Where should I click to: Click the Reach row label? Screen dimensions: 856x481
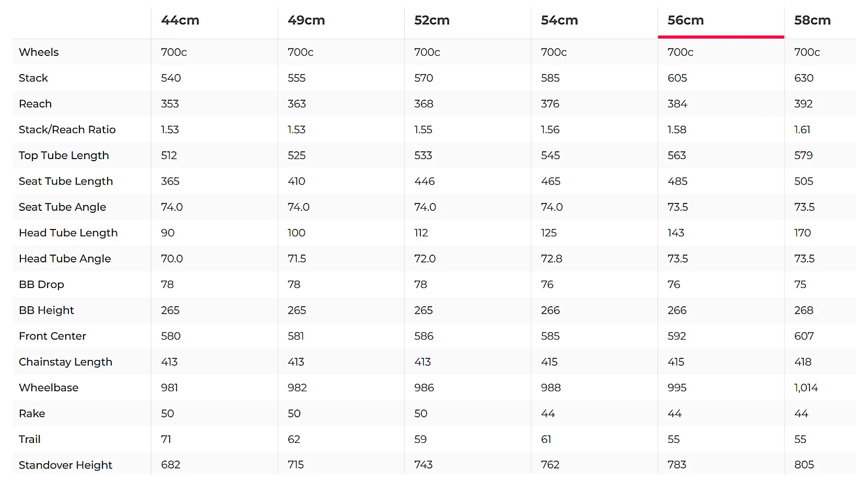(x=35, y=104)
